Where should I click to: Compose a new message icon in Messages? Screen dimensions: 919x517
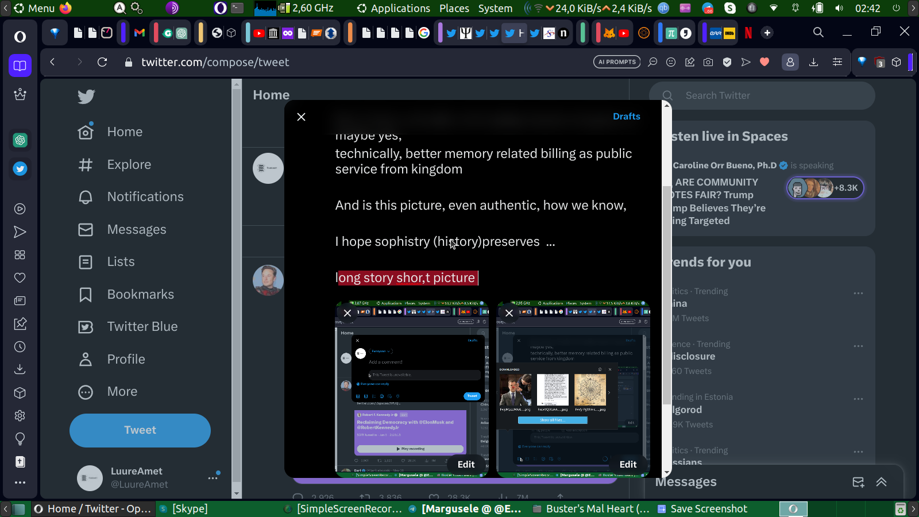coord(858,482)
